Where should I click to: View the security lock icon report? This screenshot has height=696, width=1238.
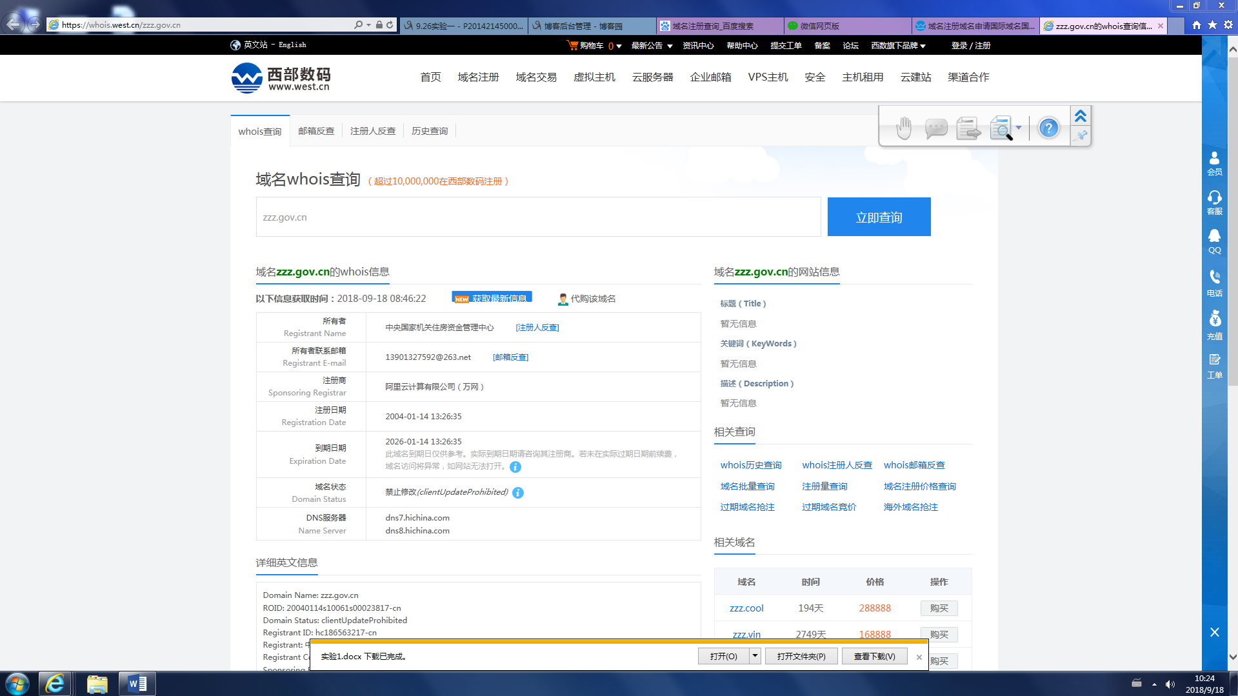click(379, 25)
